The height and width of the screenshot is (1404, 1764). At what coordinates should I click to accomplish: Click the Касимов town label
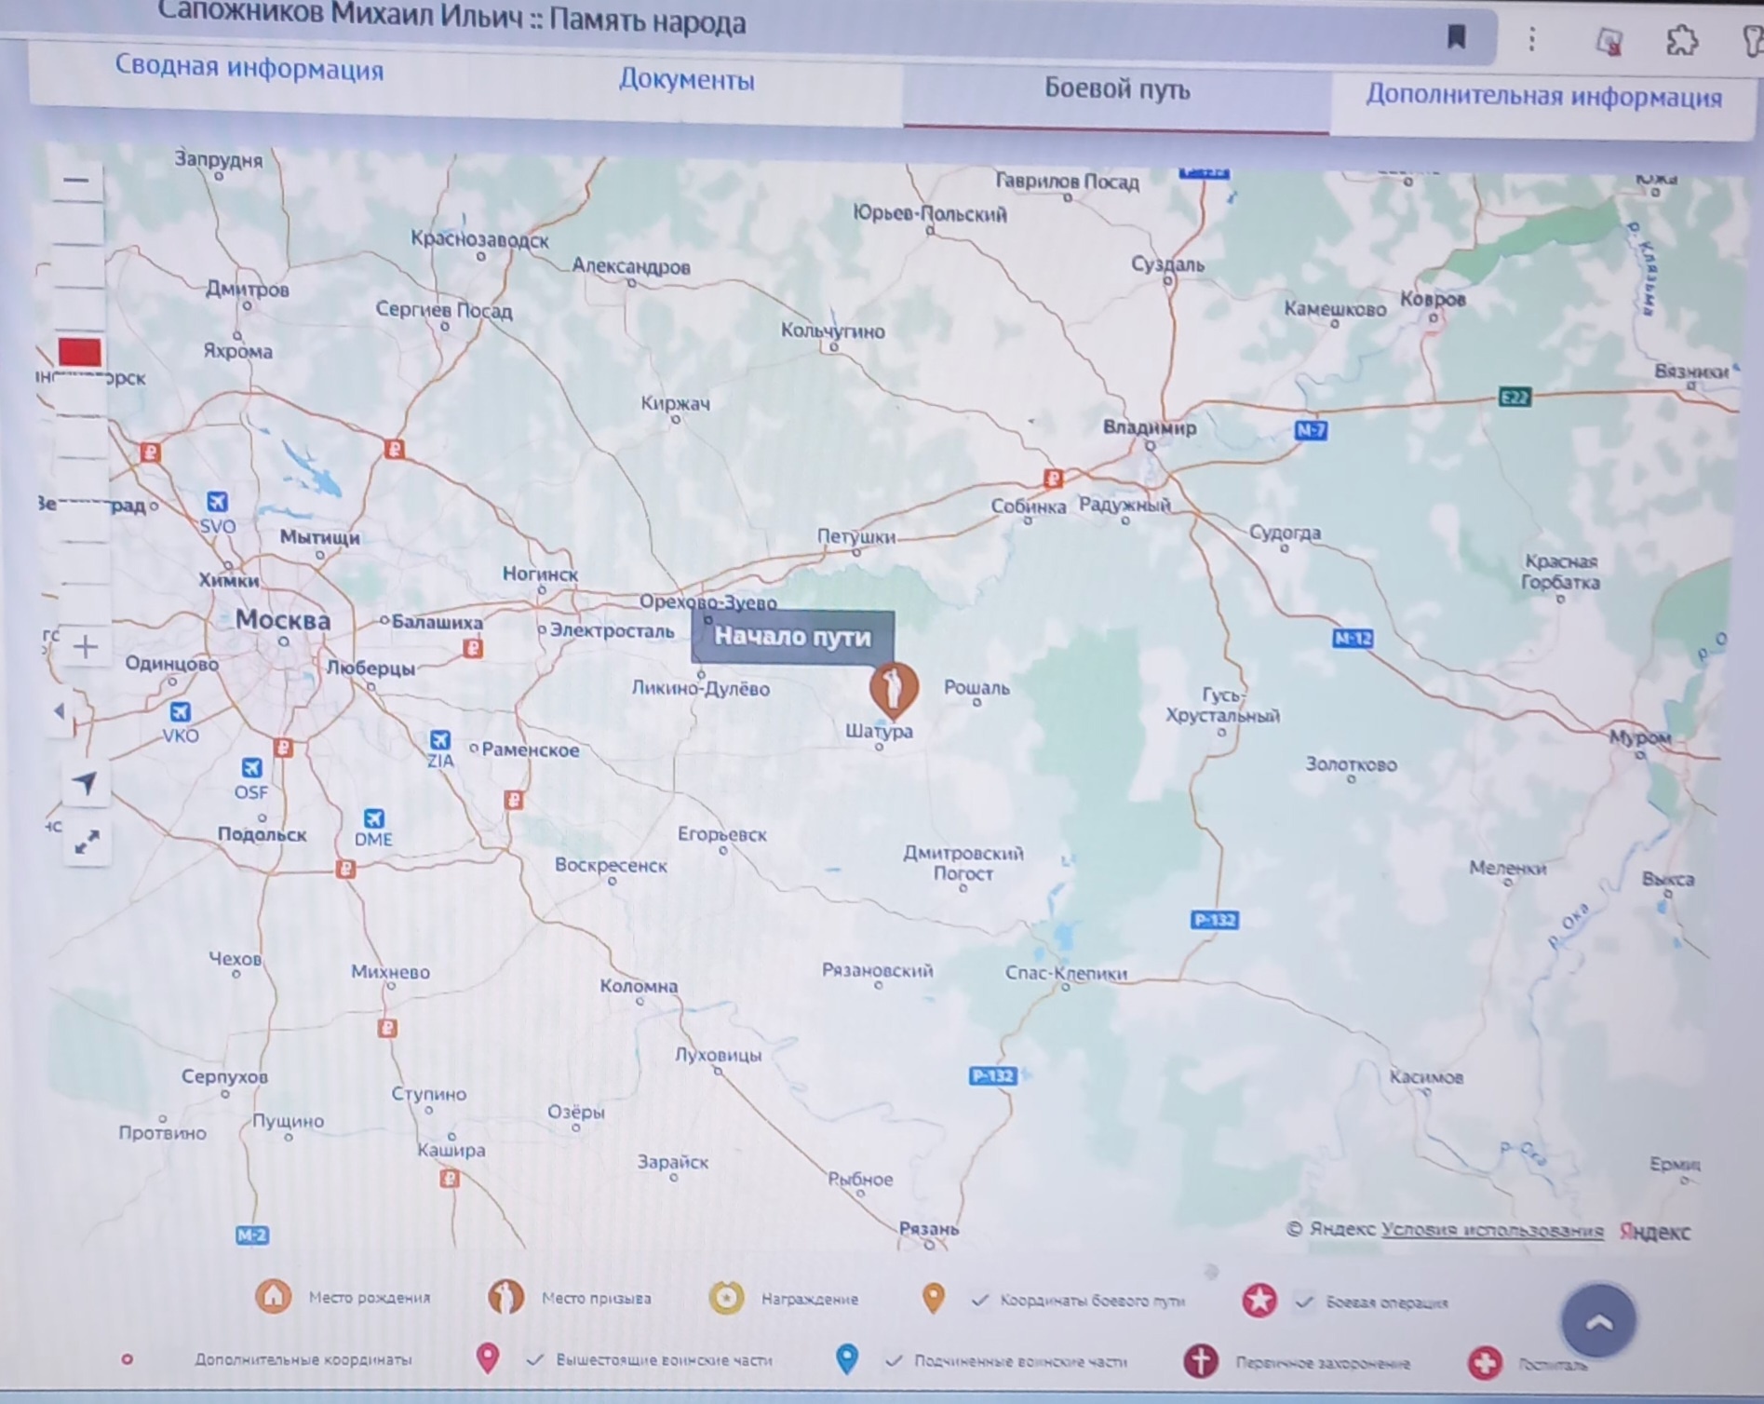(1426, 1077)
